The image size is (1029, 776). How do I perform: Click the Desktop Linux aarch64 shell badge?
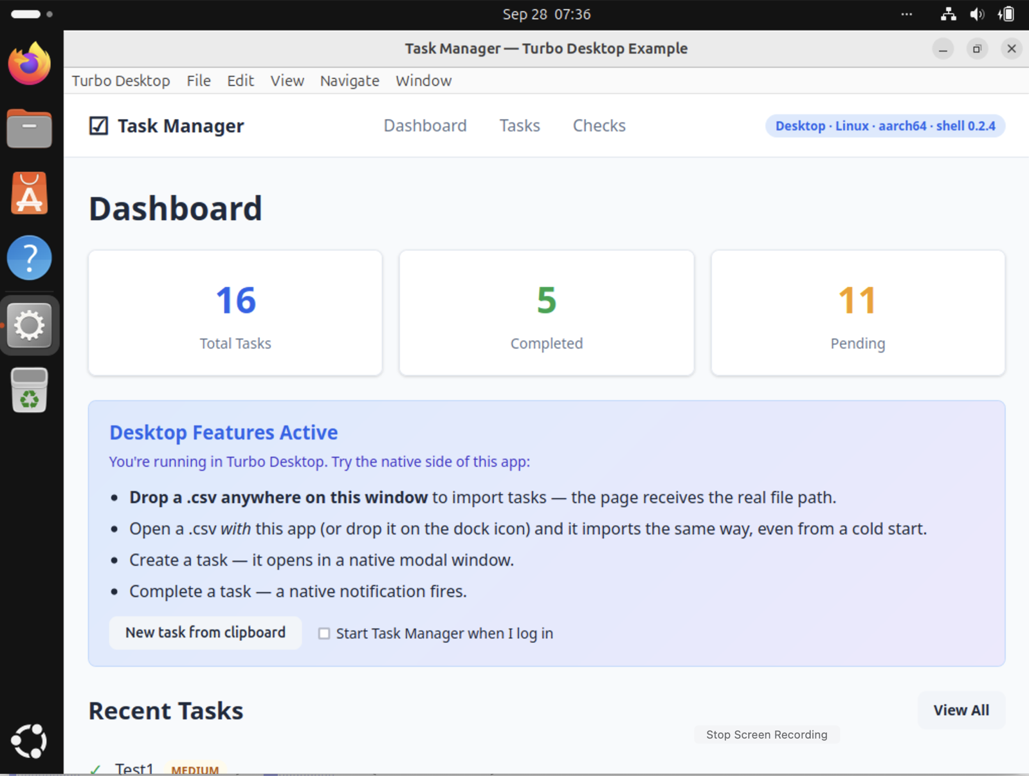[x=885, y=126]
